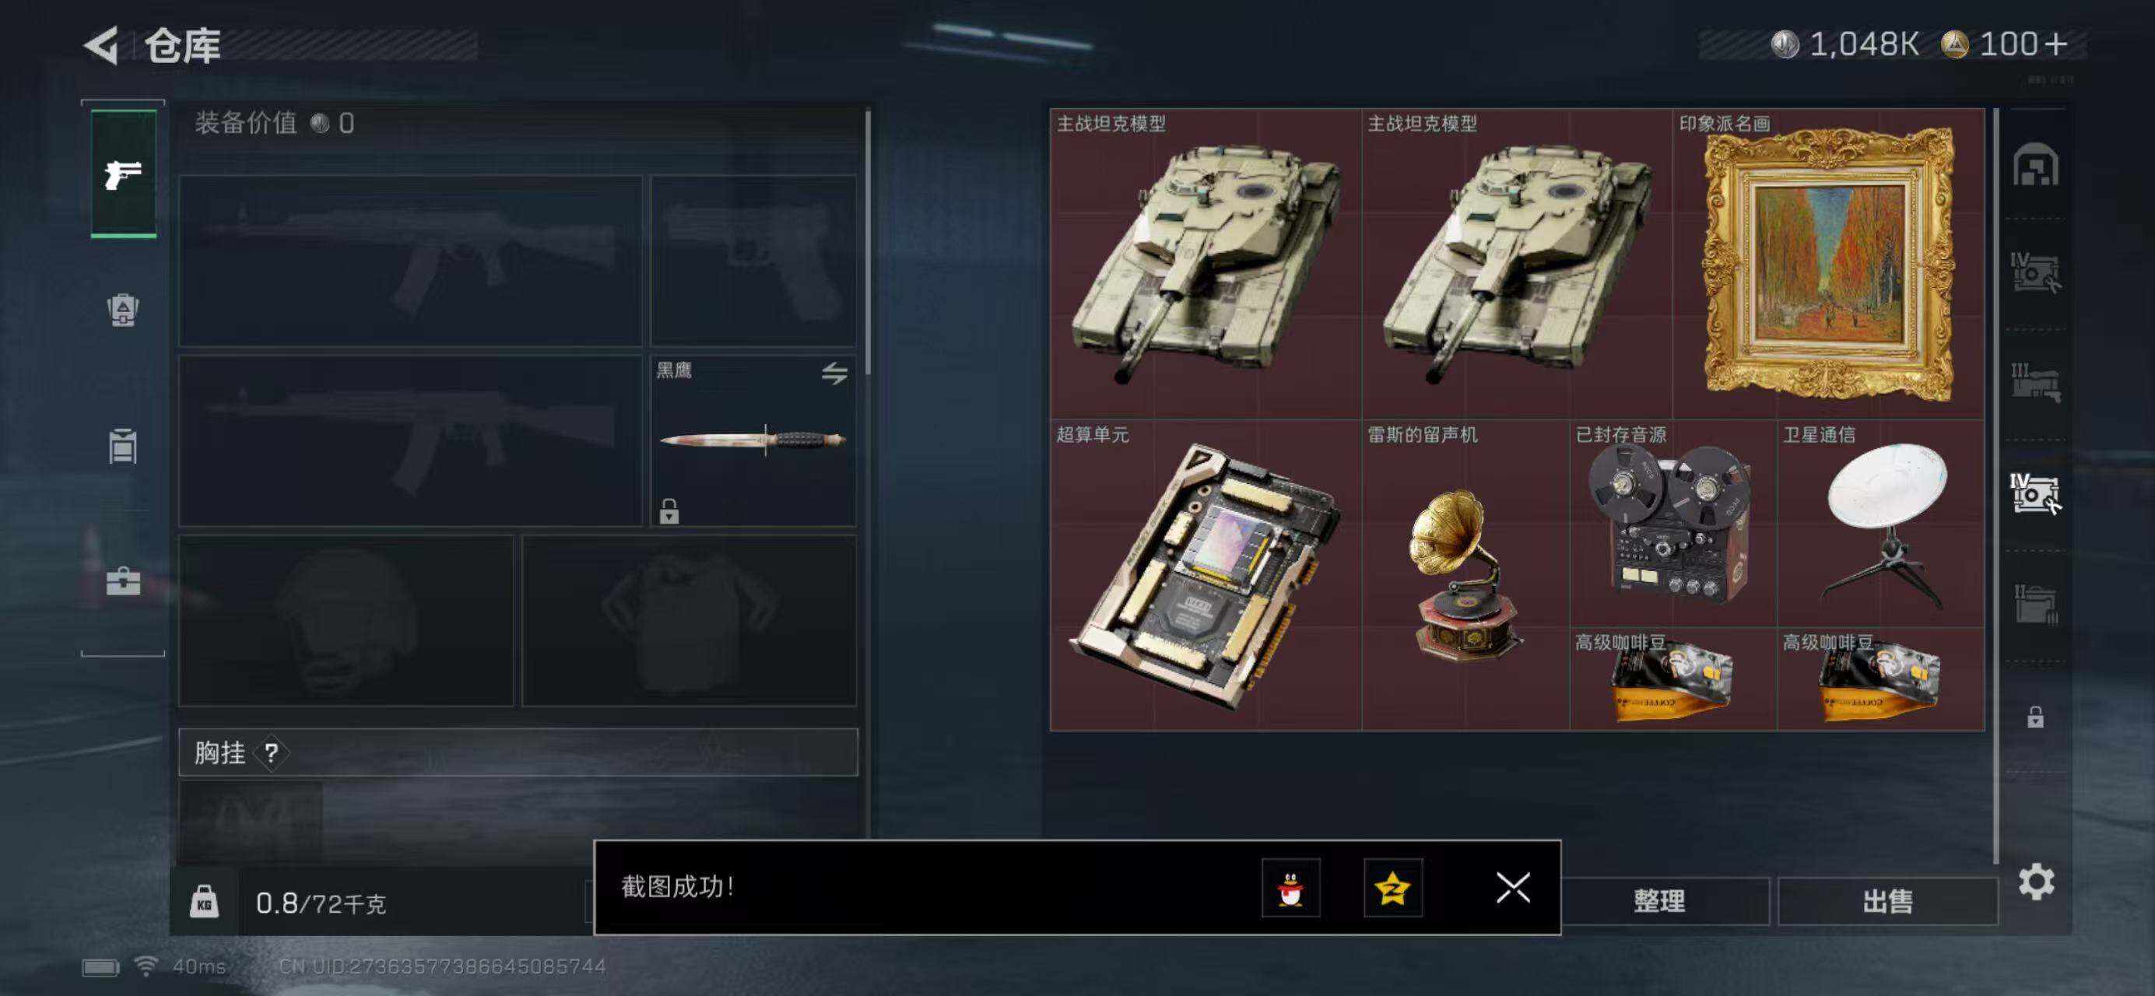Select the 印象派名画 painting item
Screen dimensions: 2155x996
(x=1828, y=264)
